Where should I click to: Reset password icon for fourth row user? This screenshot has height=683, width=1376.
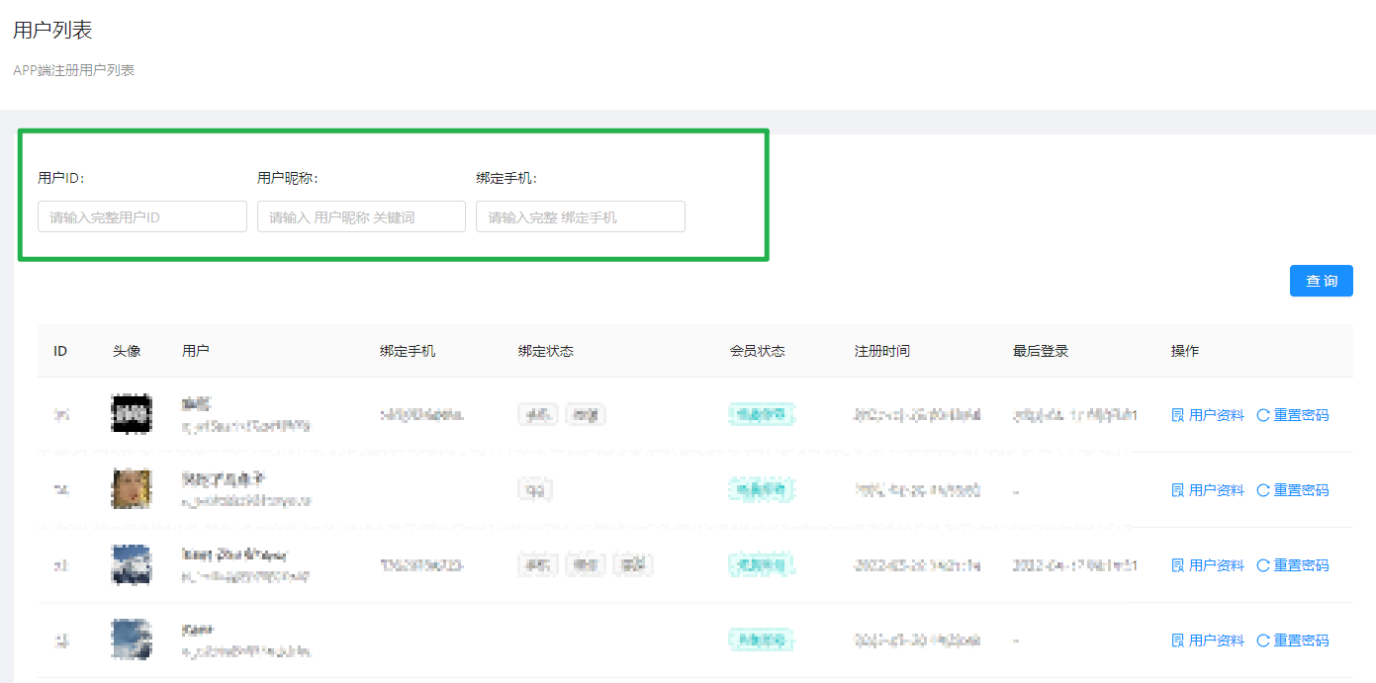tap(1262, 640)
